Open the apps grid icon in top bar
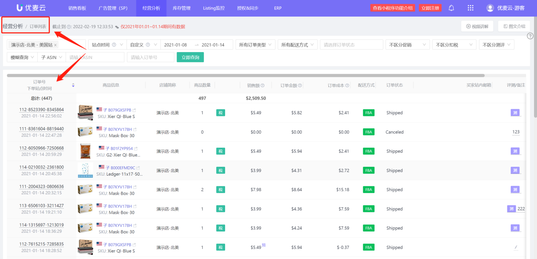The width and height of the screenshot is (537, 259). (x=470, y=8)
